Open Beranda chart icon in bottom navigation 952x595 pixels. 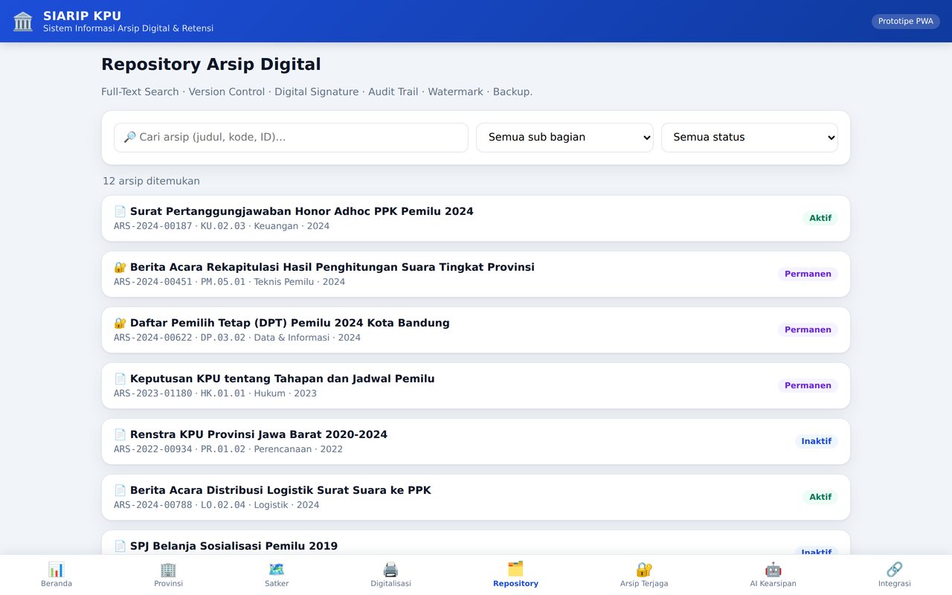pos(57,570)
